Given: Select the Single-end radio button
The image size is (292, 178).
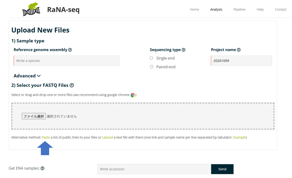Looking at the screenshot, I should (x=152, y=58).
